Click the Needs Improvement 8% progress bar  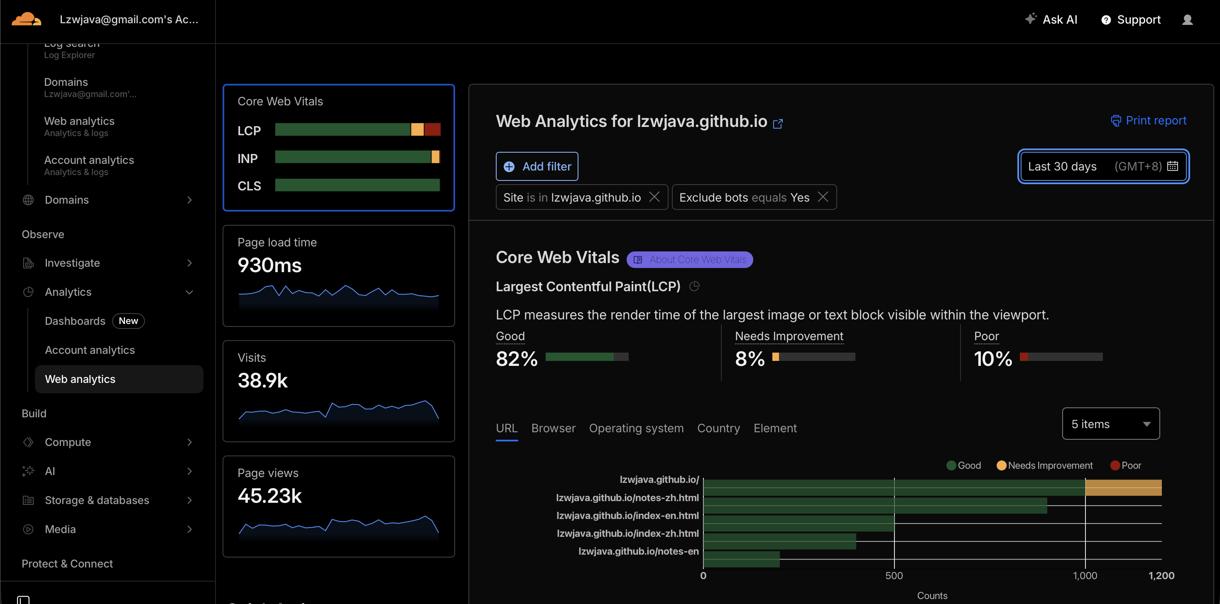(x=813, y=357)
